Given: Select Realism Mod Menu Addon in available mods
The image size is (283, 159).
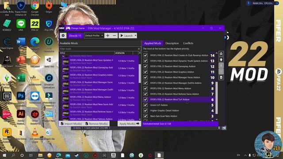Looking at the screenshot, I should pyautogui.click(x=100, y=98).
